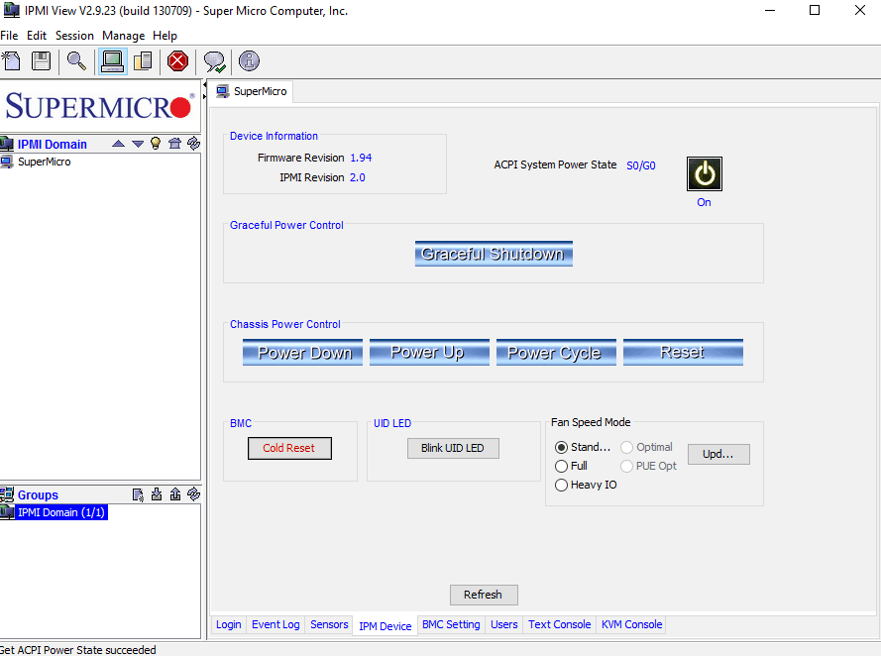
Task: Click the ACPI power state value S0/G0
Action: [x=641, y=165]
